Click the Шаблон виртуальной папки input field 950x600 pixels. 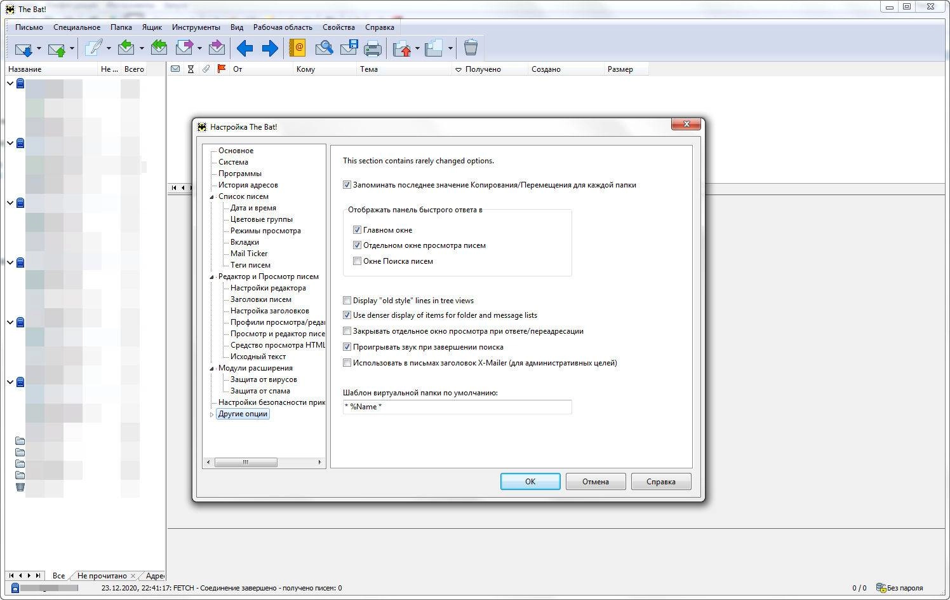click(457, 407)
